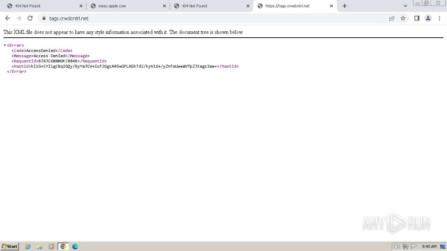This screenshot has width=447, height=251.
Task: Reload the current page
Action: click(x=30, y=18)
